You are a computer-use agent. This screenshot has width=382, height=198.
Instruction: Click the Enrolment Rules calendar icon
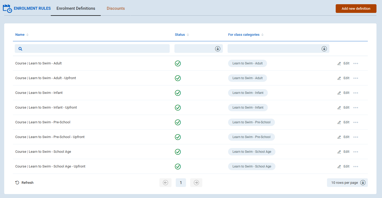point(7,8)
